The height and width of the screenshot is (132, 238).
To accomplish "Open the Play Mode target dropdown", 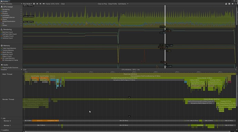I will click(x=27, y=4).
